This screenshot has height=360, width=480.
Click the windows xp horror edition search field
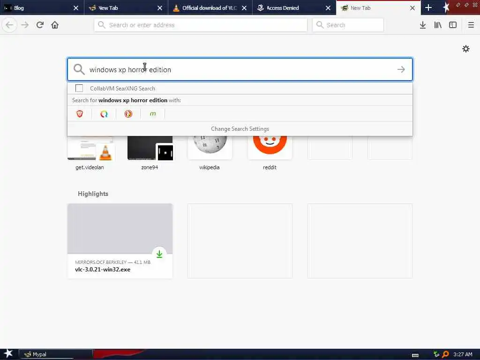(240, 69)
